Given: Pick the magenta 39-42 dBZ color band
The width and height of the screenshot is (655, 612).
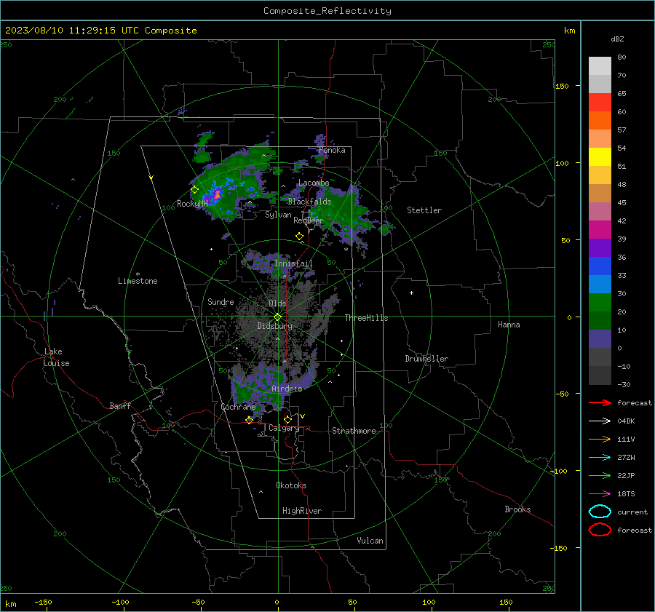Looking at the screenshot, I should pos(600,230).
